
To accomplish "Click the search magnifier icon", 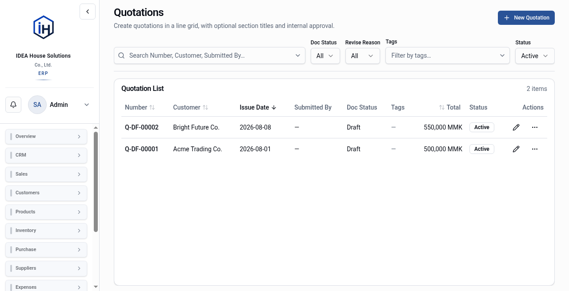I will (x=121, y=55).
